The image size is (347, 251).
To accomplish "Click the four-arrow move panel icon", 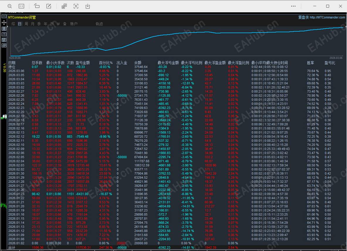I will (x=4, y=23).
